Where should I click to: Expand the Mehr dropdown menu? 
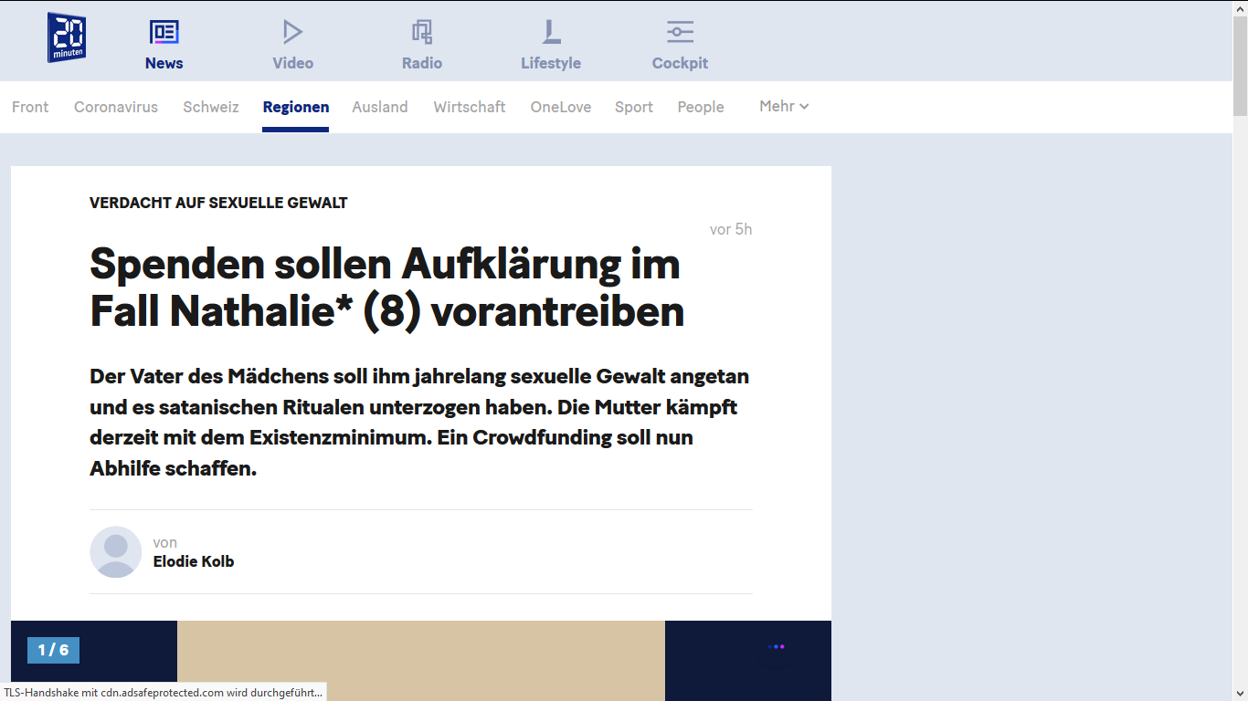click(x=784, y=106)
